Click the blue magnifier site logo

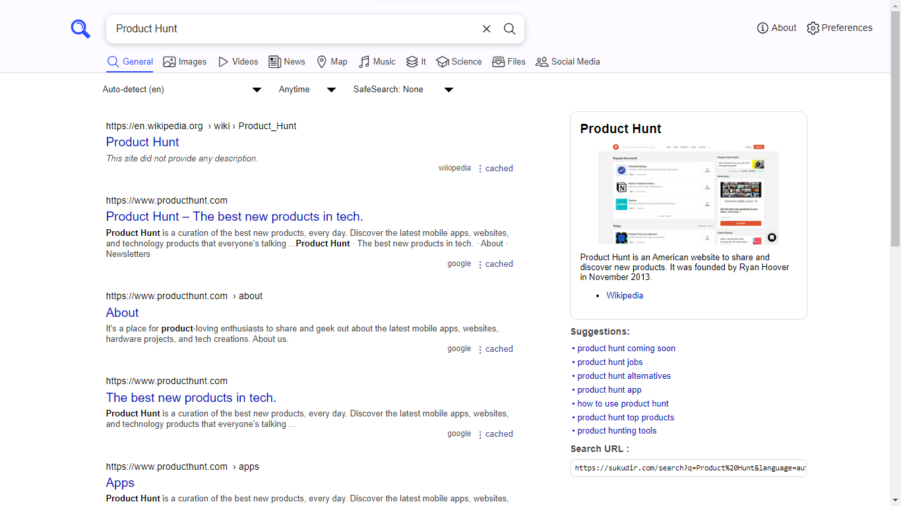pos(80,29)
